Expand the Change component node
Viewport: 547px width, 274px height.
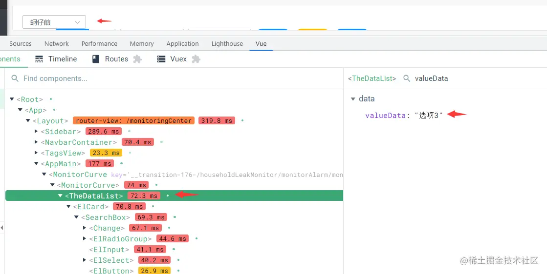[85, 228]
